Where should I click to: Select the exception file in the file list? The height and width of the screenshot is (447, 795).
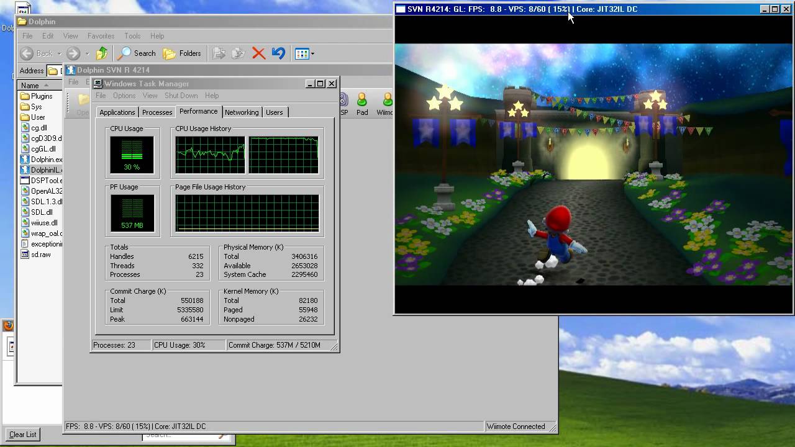pyautogui.click(x=41, y=244)
